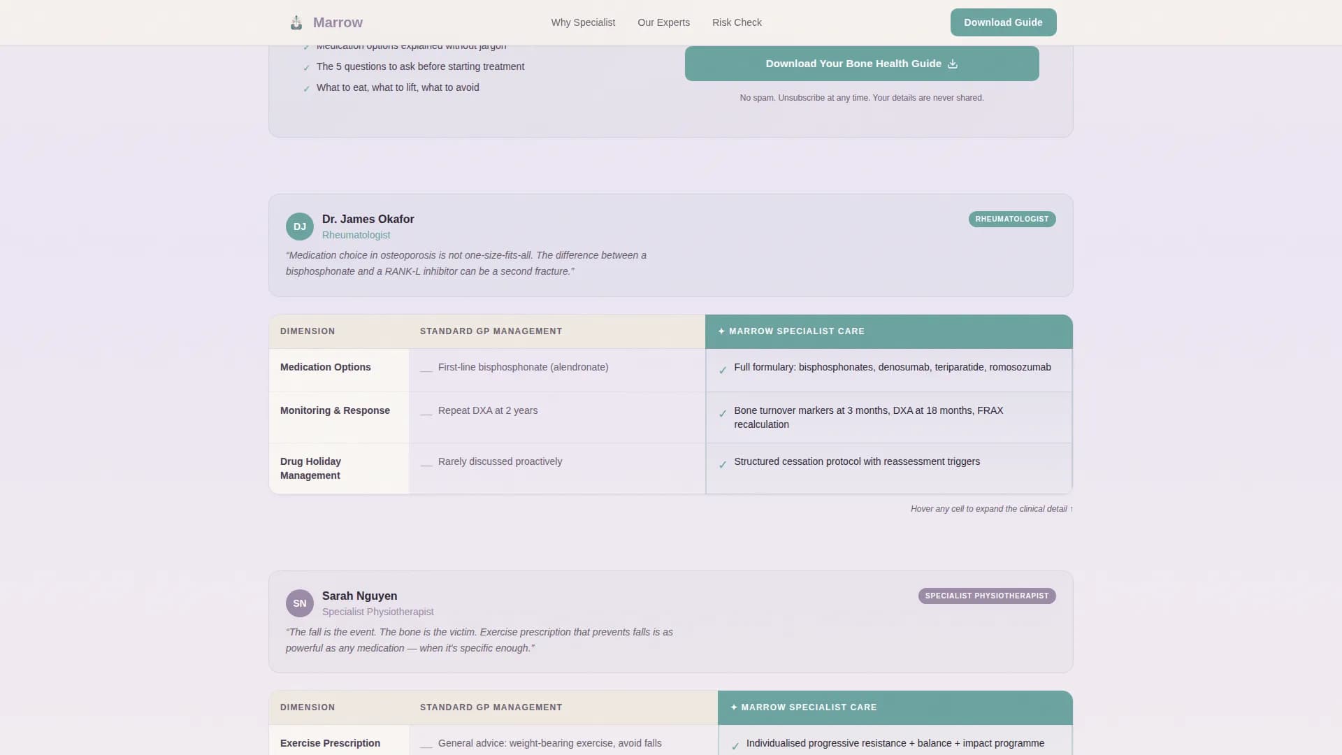Open the Why Specialist nav item
Viewport: 1342px width, 755px height.
pyautogui.click(x=583, y=22)
